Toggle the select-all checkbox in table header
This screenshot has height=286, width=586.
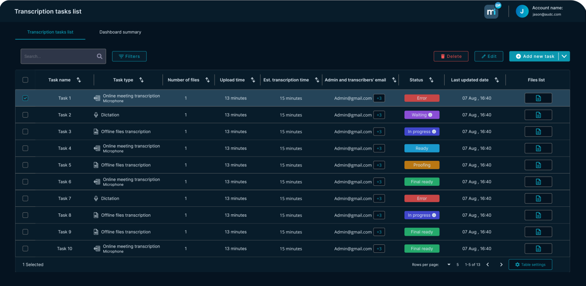click(x=25, y=80)
